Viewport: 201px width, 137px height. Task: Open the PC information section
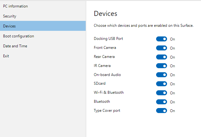pos(15,6)
